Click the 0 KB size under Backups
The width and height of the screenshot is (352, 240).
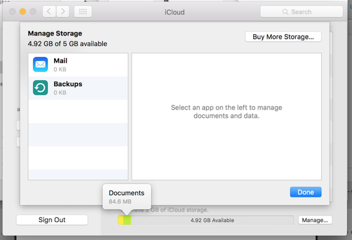pyautogui.click(x=60, y=93)
